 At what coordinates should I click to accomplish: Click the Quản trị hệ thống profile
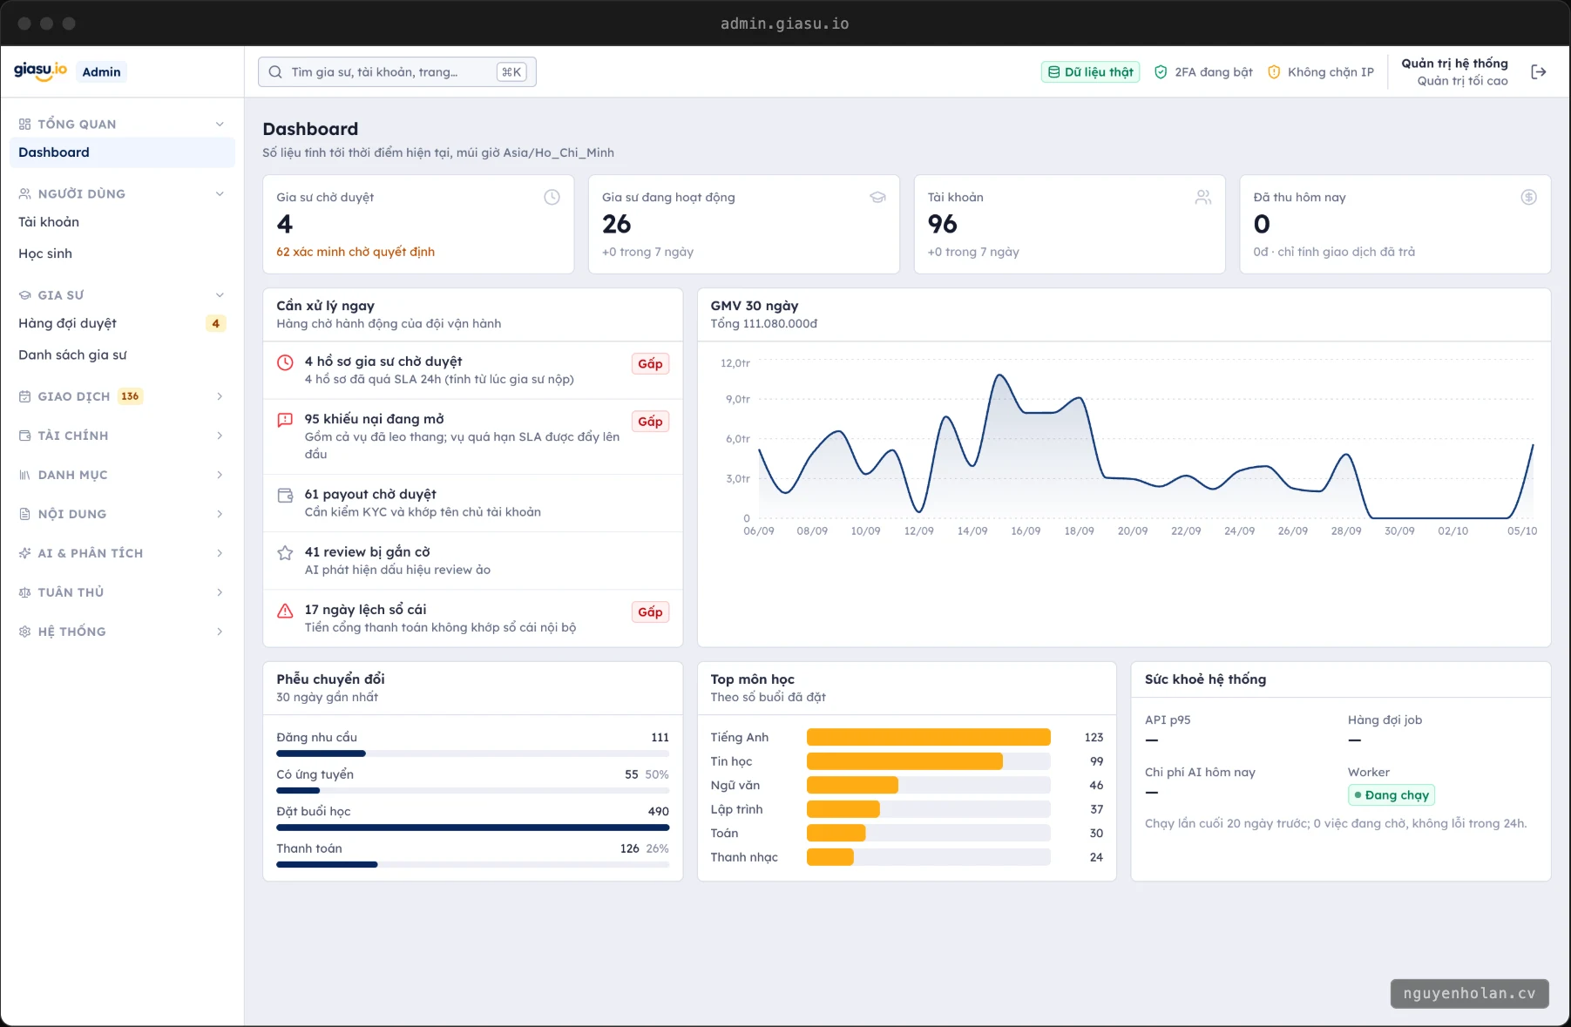coord(1454,71)
